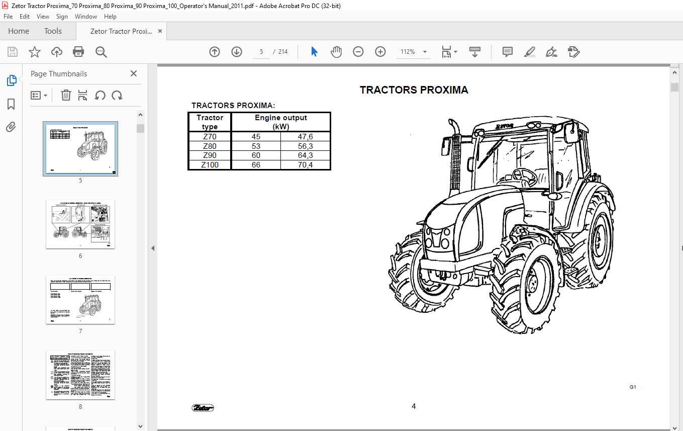Select the Zetor Tractor Proxi... document tab
The height and width of the screenshot is (431, 683).
pos(121,31)
